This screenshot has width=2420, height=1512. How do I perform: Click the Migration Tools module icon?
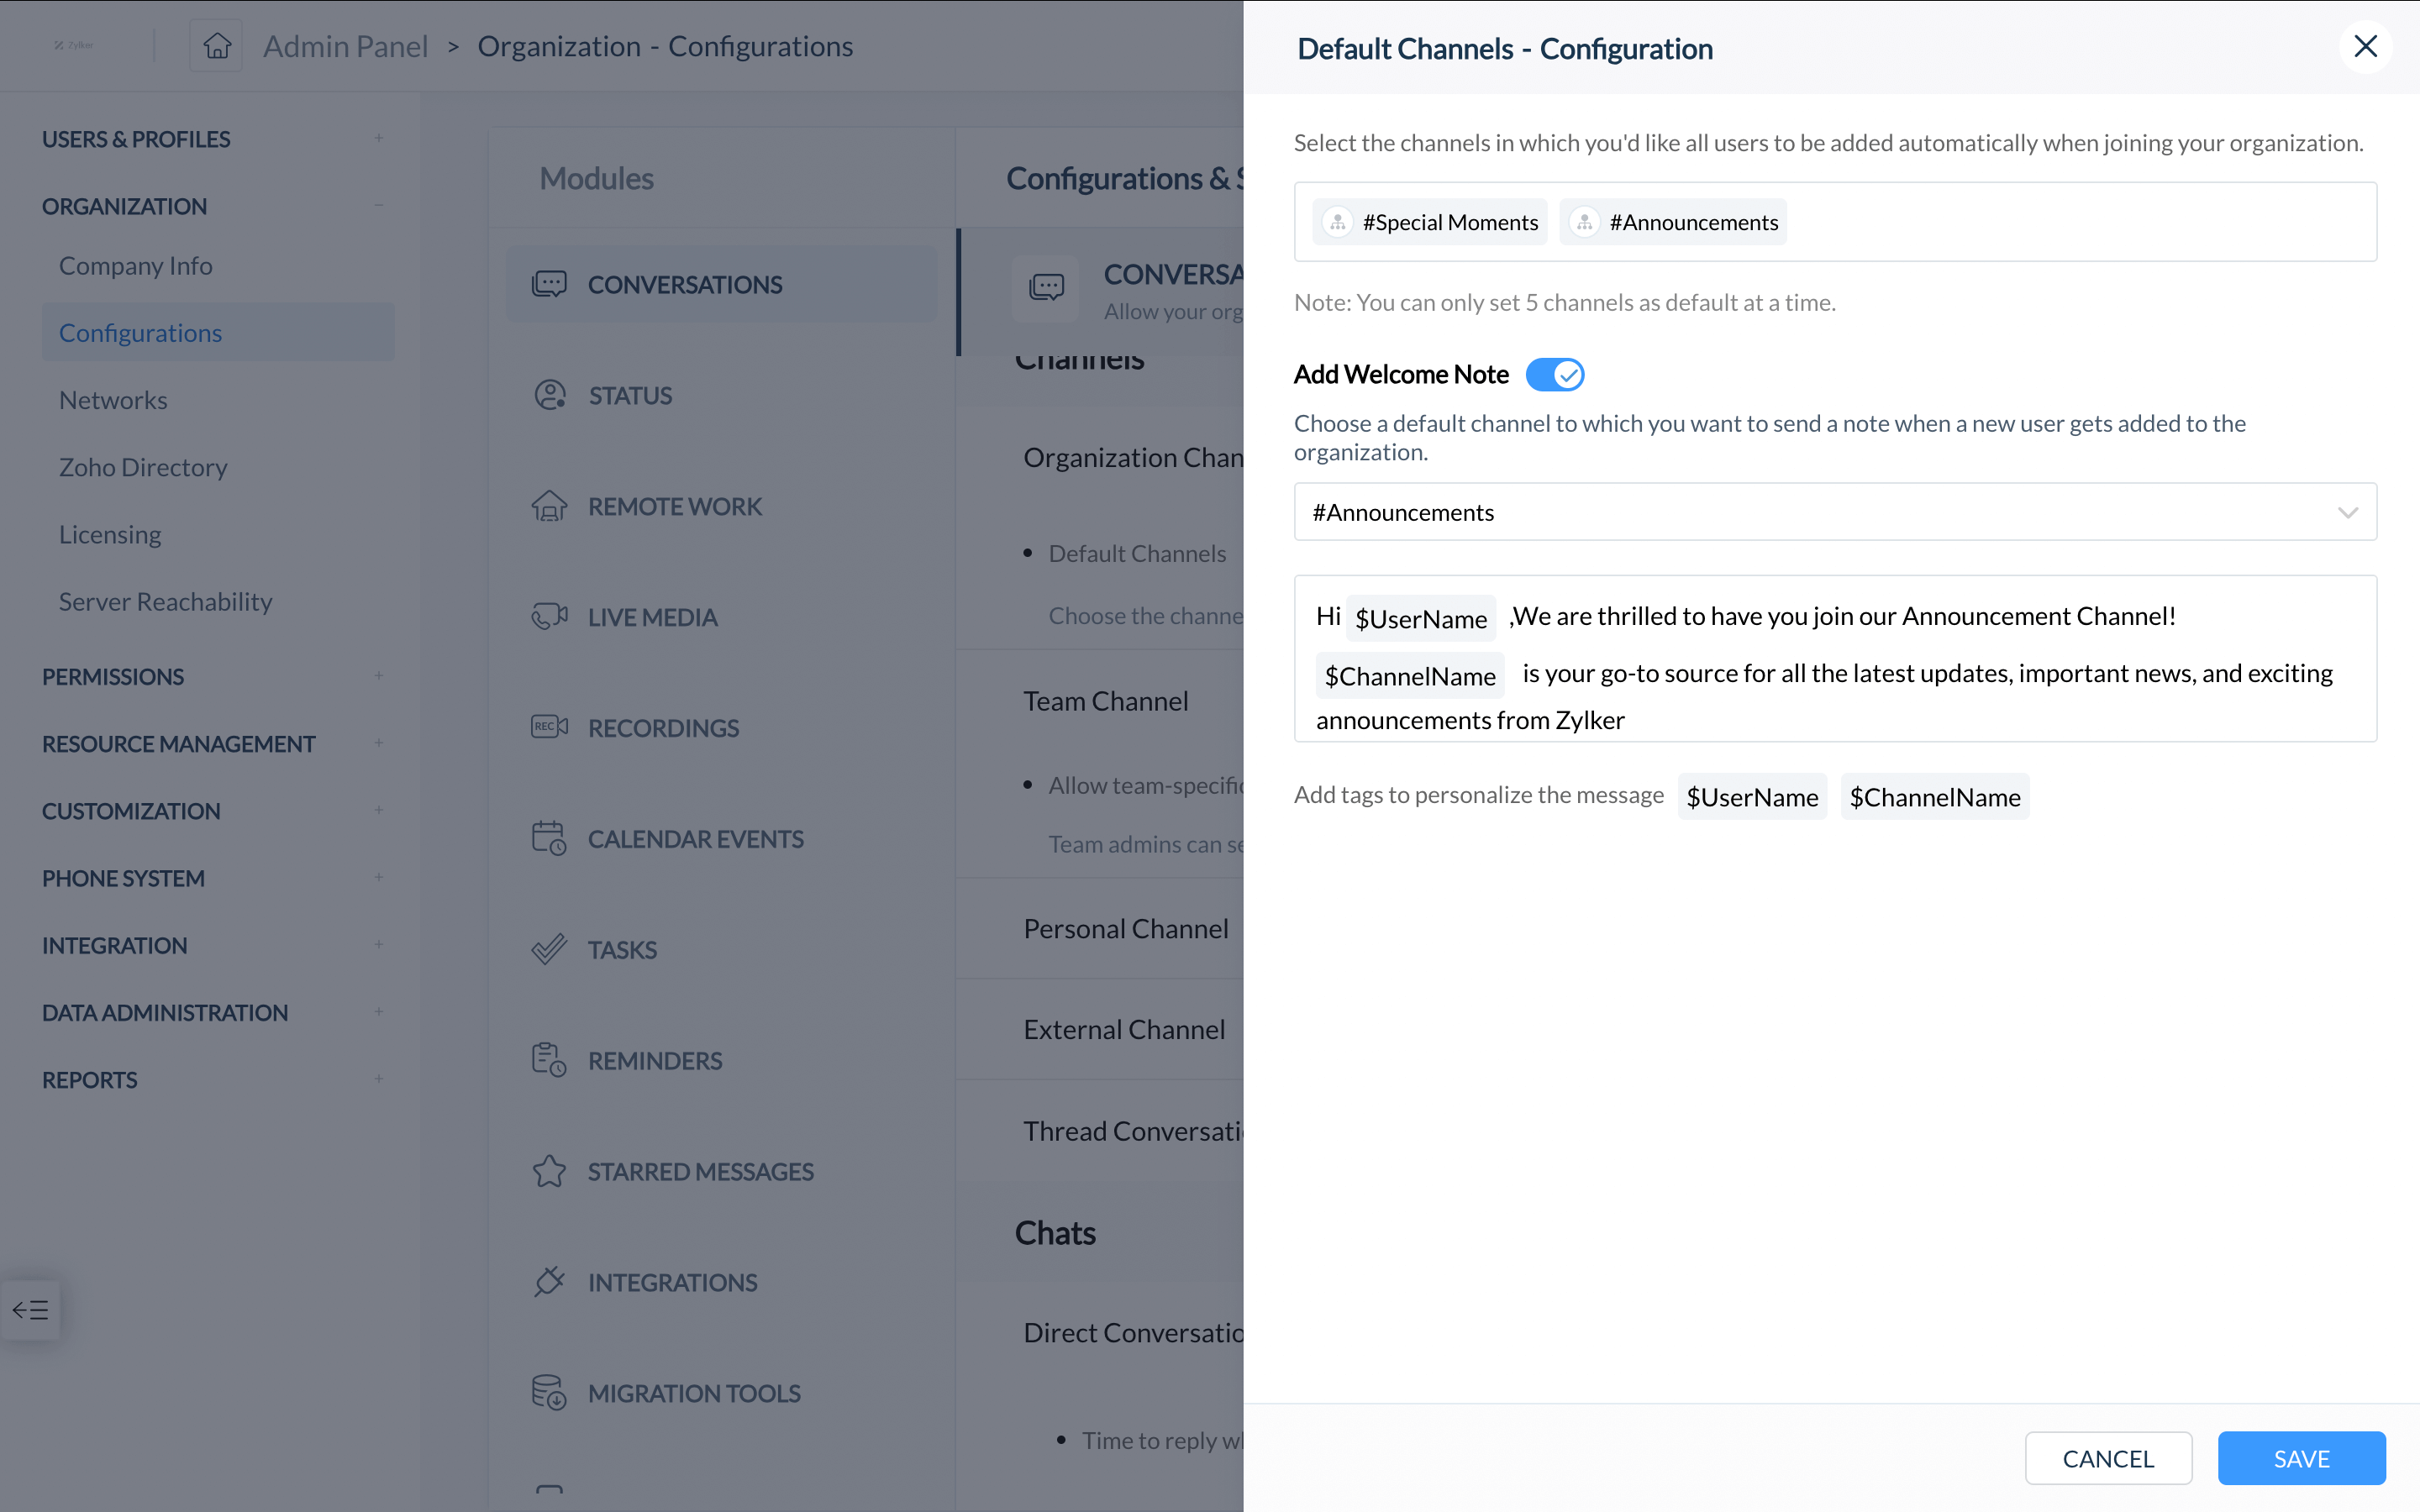pyautogui.click(x=550, y=1392)
